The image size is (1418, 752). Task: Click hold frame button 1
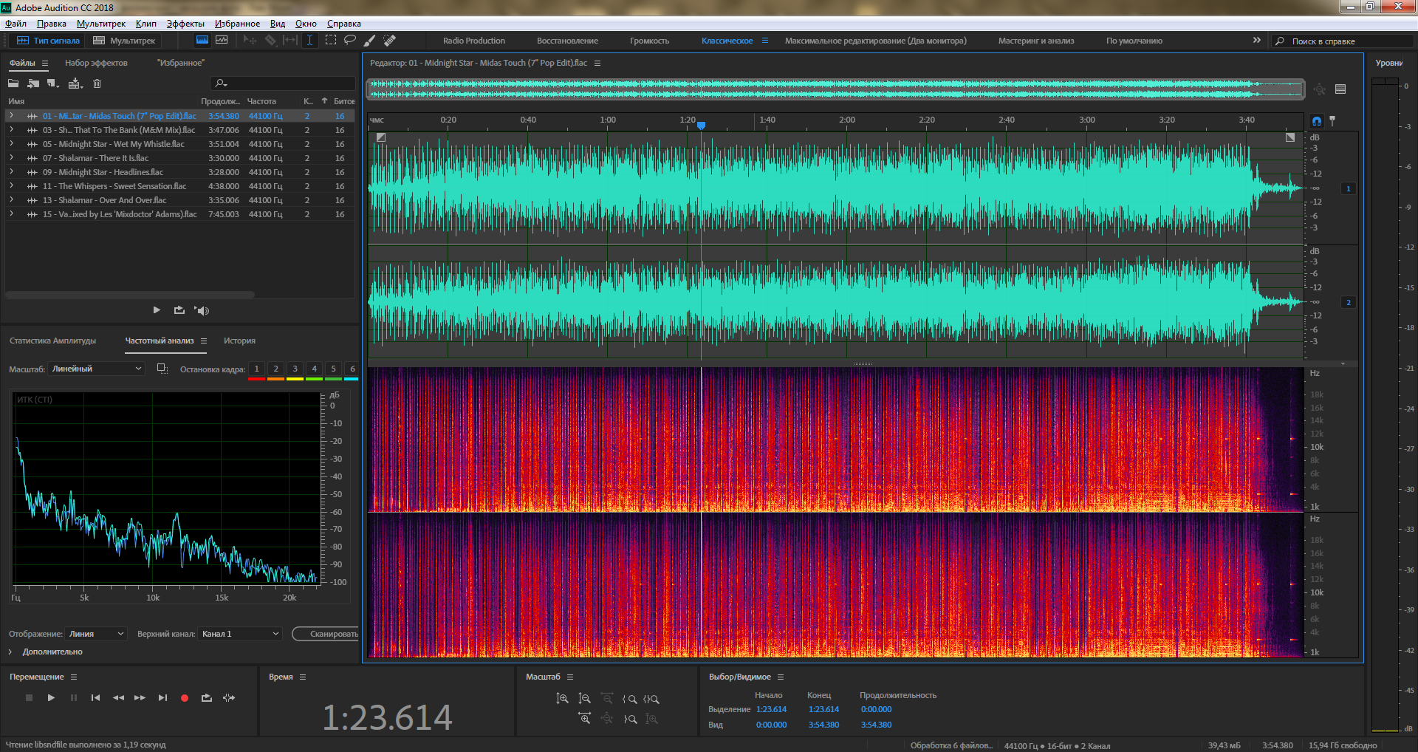click(x=256, y=369)
